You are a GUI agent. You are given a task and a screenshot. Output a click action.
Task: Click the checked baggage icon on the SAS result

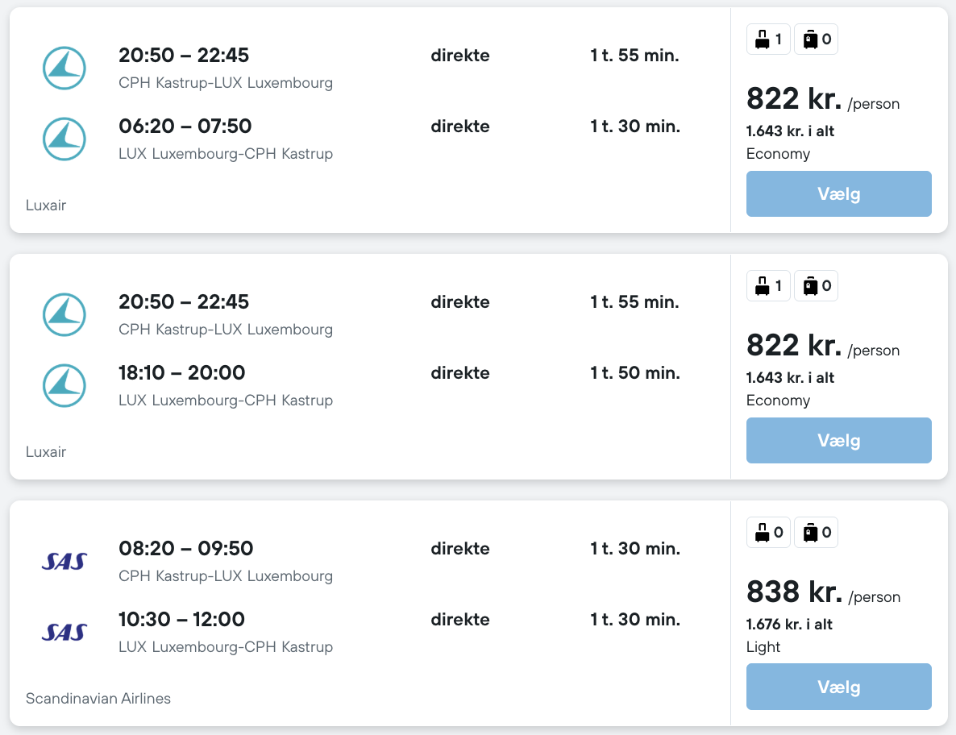pos(810,532)
